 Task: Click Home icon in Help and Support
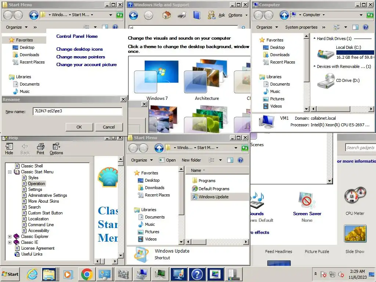(166, 15)
